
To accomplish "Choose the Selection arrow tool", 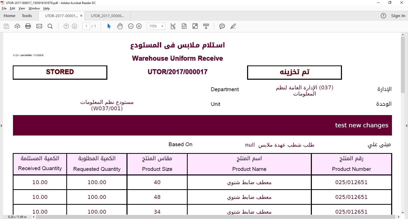I will click(x=109, y=26).
